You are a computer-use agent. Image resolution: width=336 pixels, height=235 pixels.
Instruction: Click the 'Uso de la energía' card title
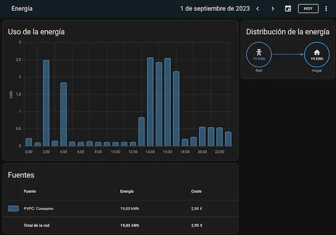[36, 32]
